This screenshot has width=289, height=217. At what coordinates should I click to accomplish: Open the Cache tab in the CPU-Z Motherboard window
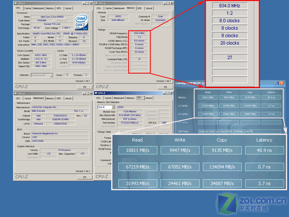(28, 98)
